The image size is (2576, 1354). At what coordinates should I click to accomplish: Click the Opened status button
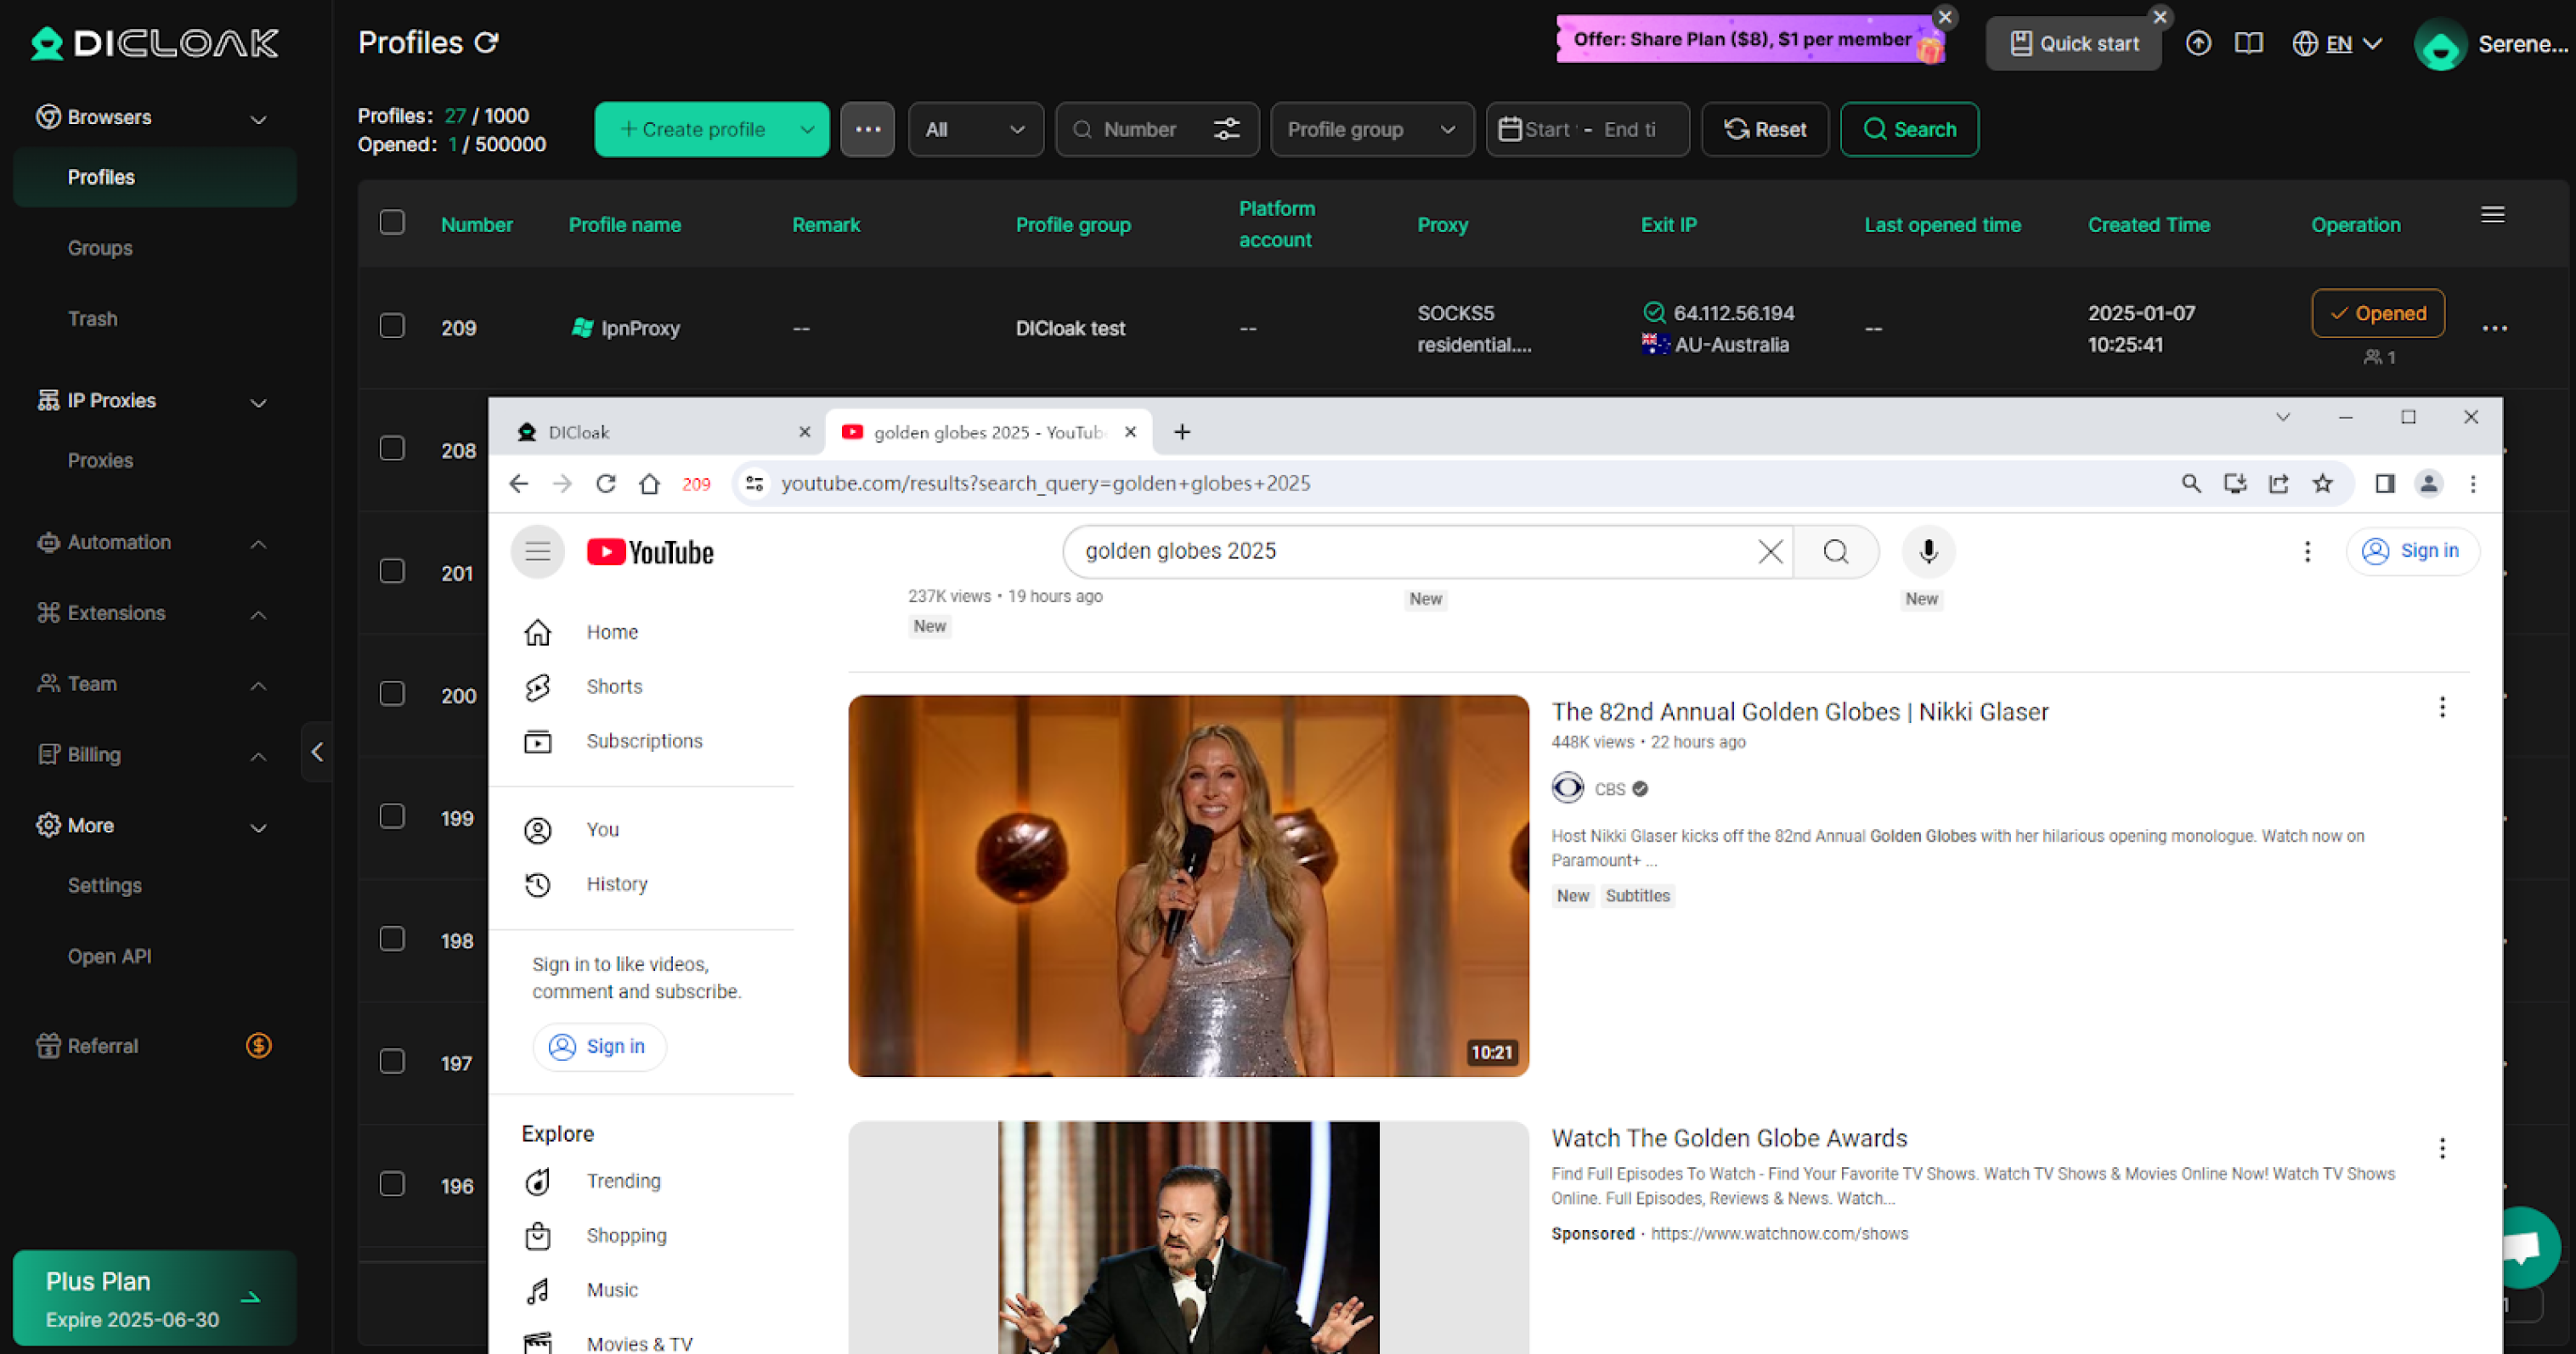(2378, 313)
